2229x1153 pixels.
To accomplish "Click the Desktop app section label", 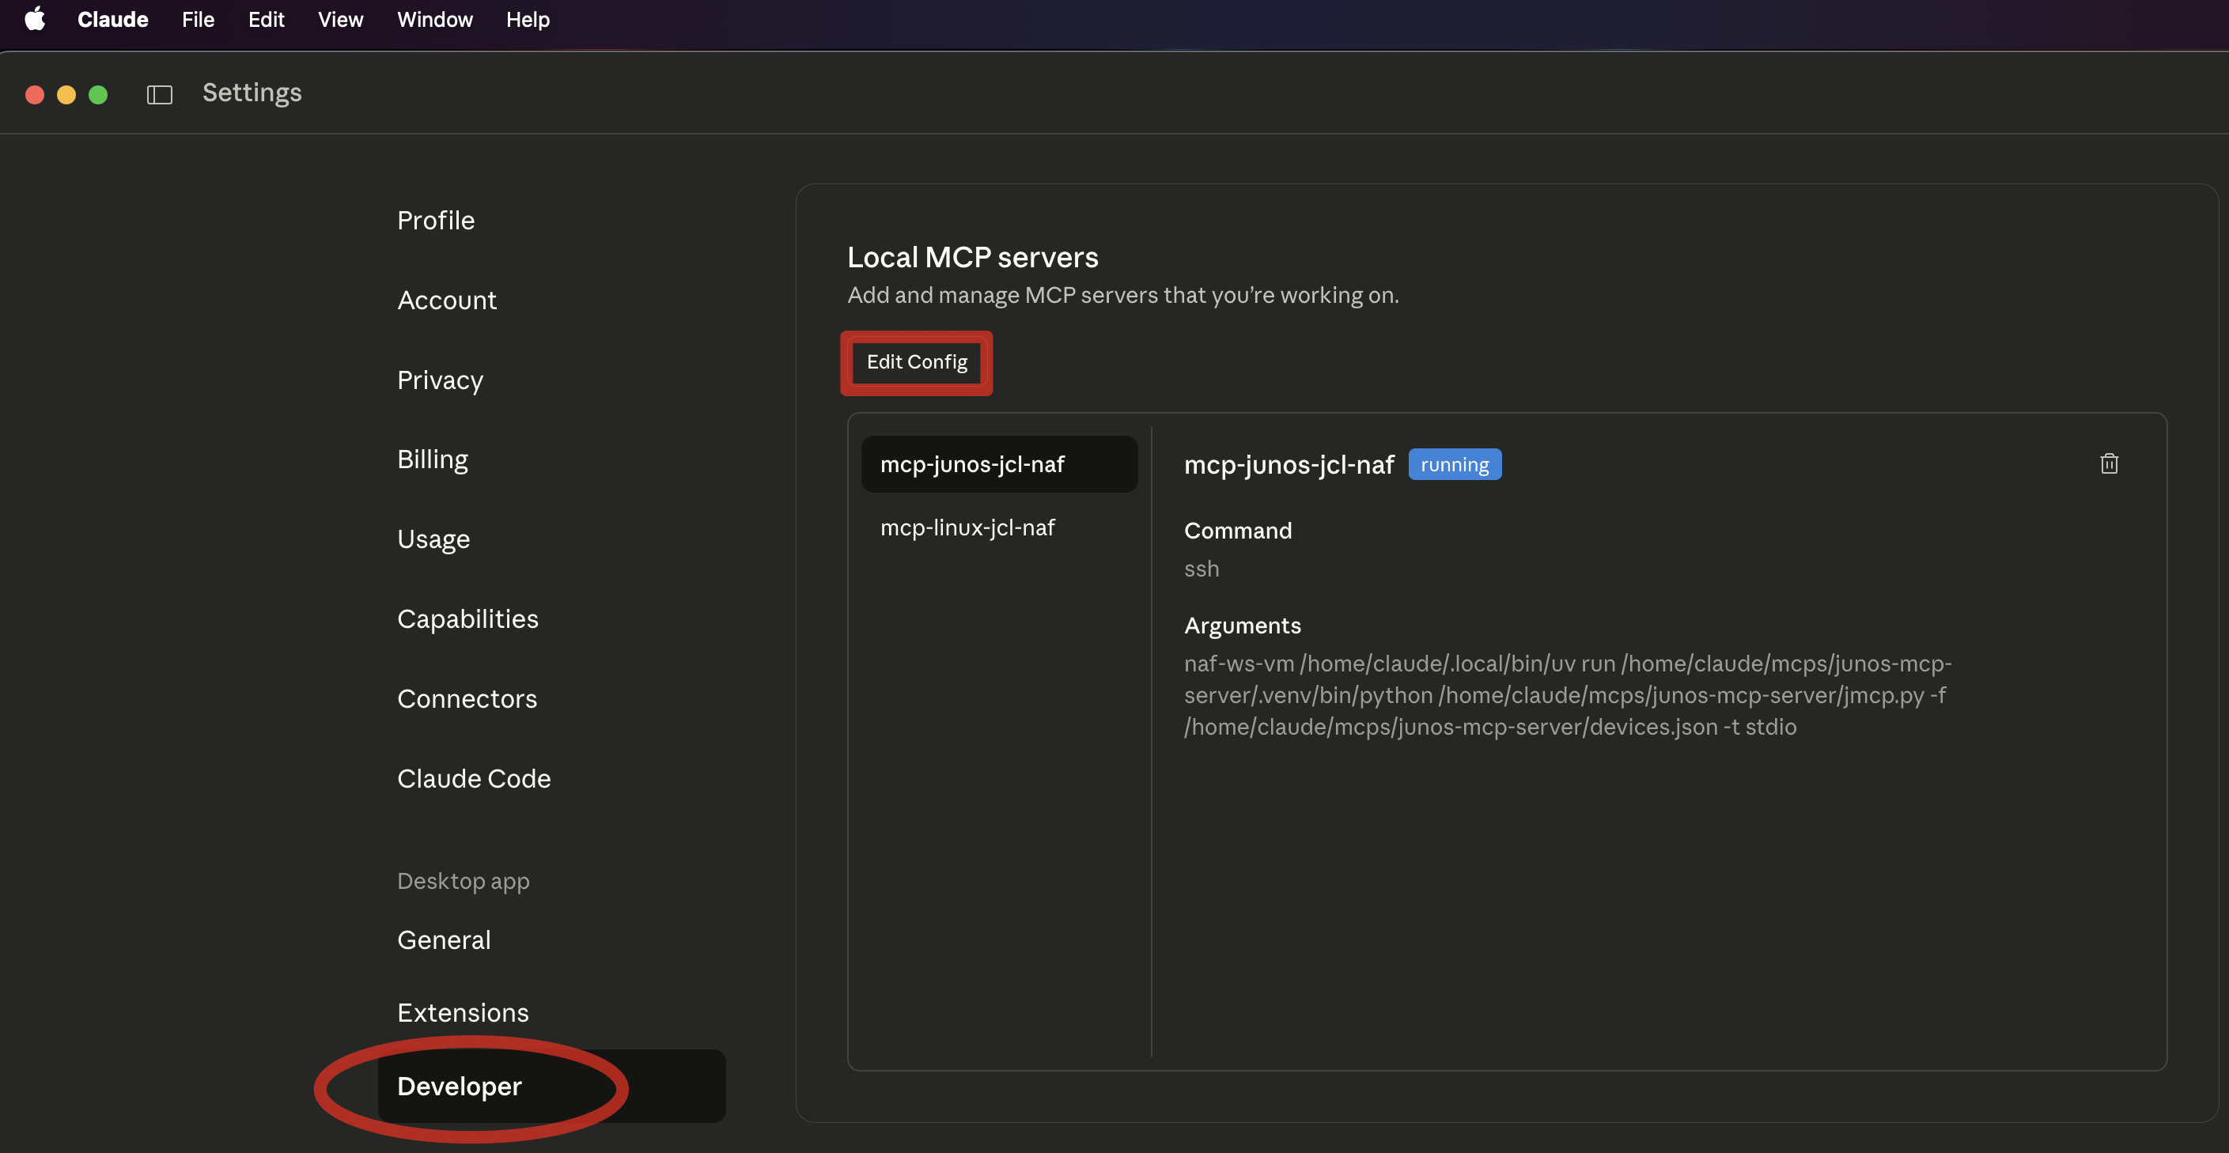I will click(463, 882).
